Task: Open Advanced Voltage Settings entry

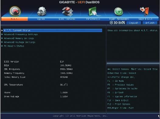Action: 19,42
